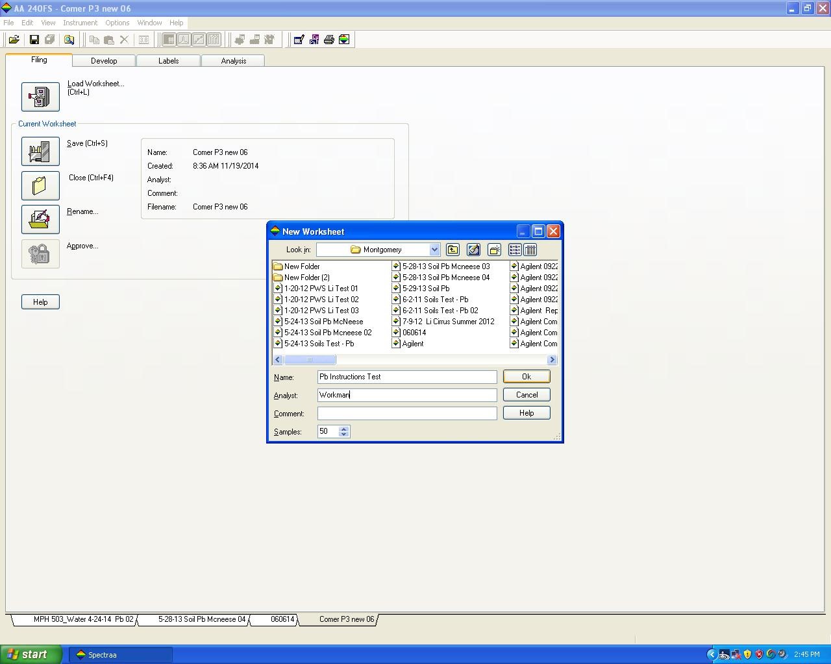Image resolution: width=831 pixels, height=664 pixels.
Task: Click the Load Worksheet icon button
Action: click(40, 97)
